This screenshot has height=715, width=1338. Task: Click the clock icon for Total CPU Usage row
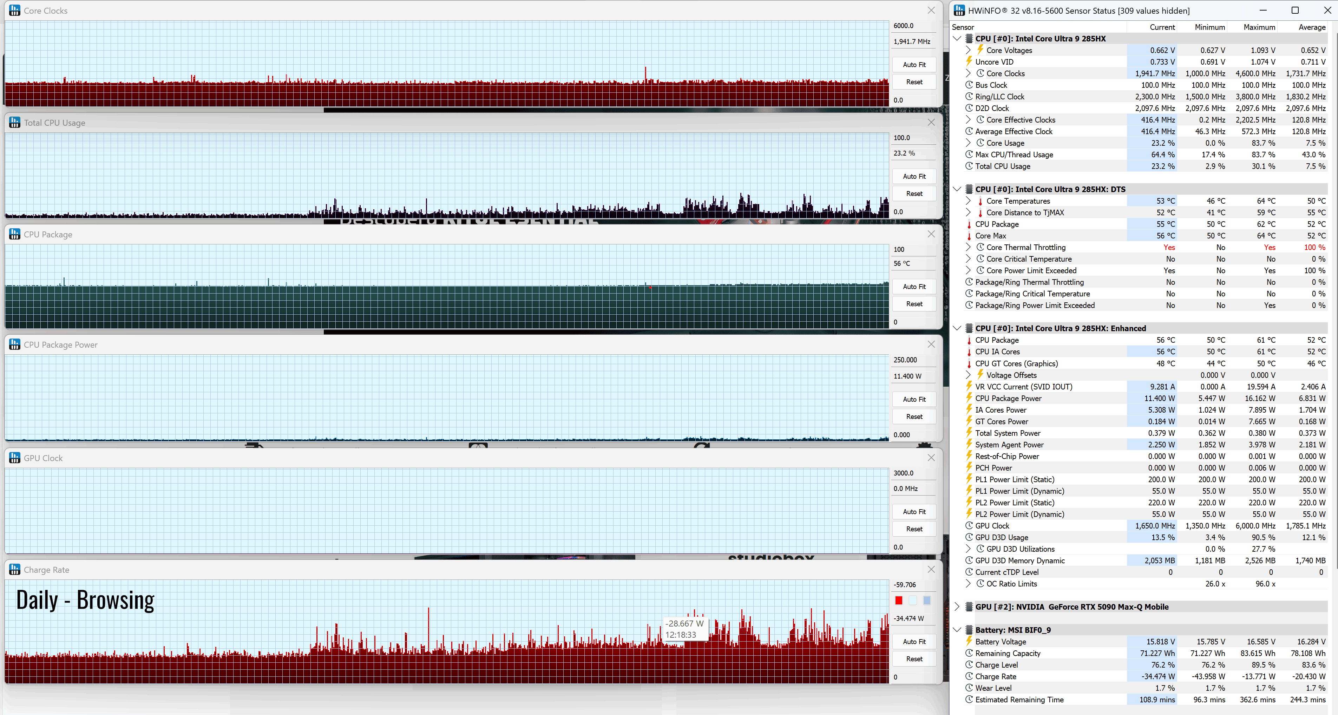pyautogui.click(x=969, y=166)
